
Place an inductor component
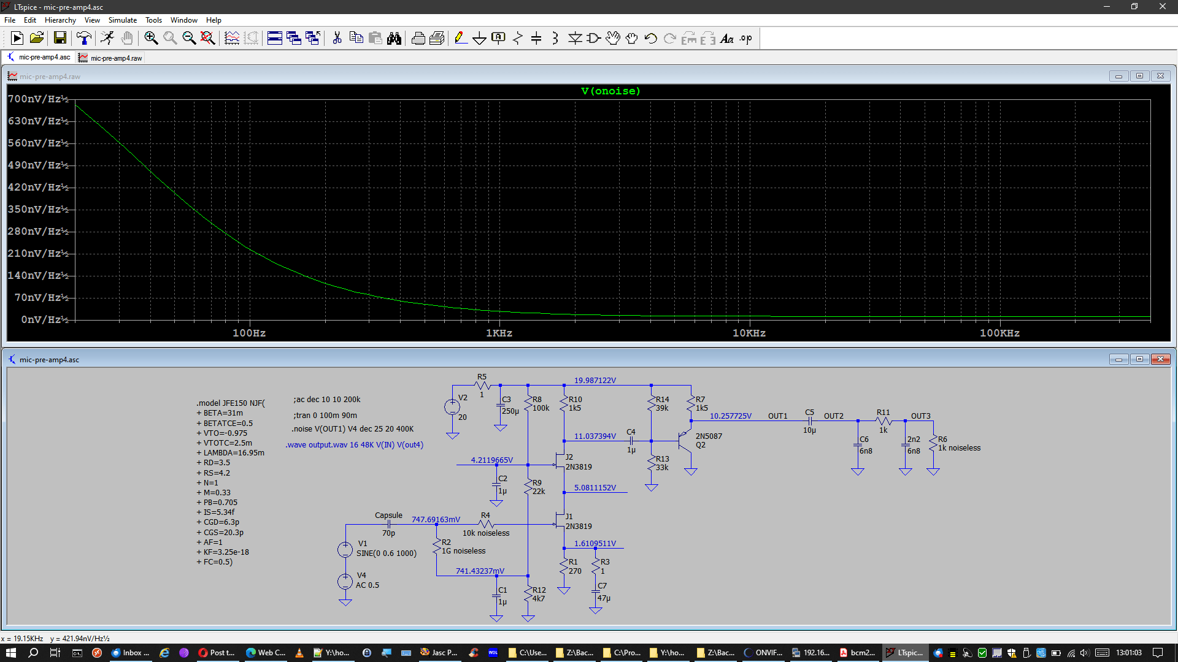click(x=555, y=38)
